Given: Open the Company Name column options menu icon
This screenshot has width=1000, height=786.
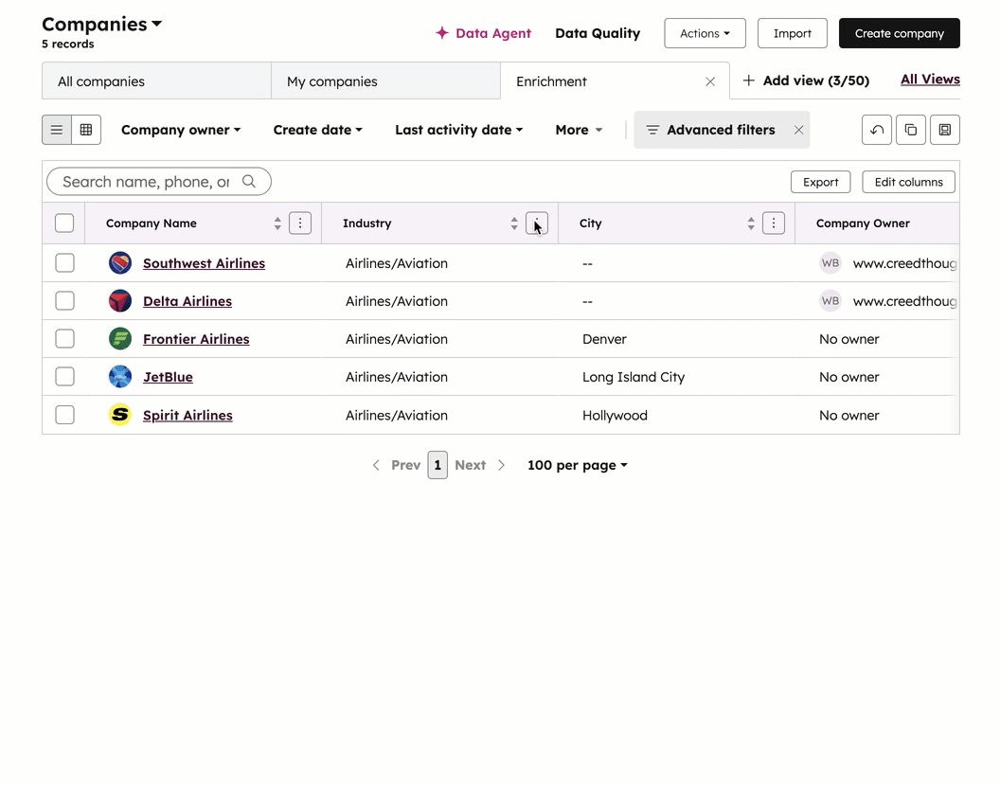Looking at the screenshot, I should (300, 223).
